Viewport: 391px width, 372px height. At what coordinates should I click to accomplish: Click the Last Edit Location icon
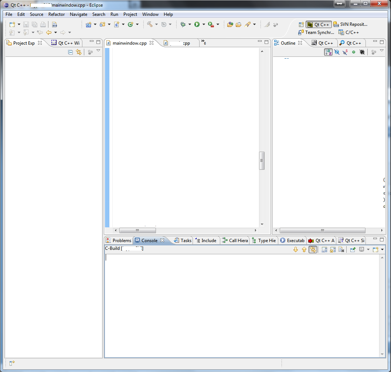pos(40,32)
